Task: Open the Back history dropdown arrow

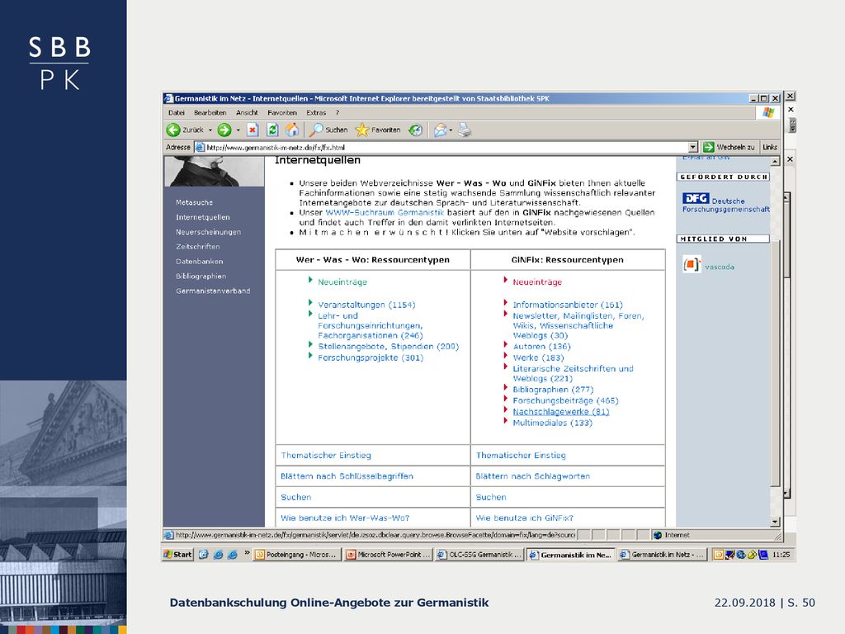Action: click(210, 130)
